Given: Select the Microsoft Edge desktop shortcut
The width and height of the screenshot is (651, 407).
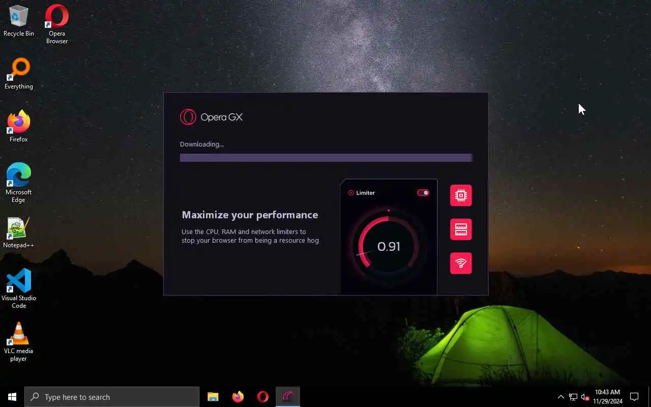Looking at the screenshot, I should tap(19, 183).
